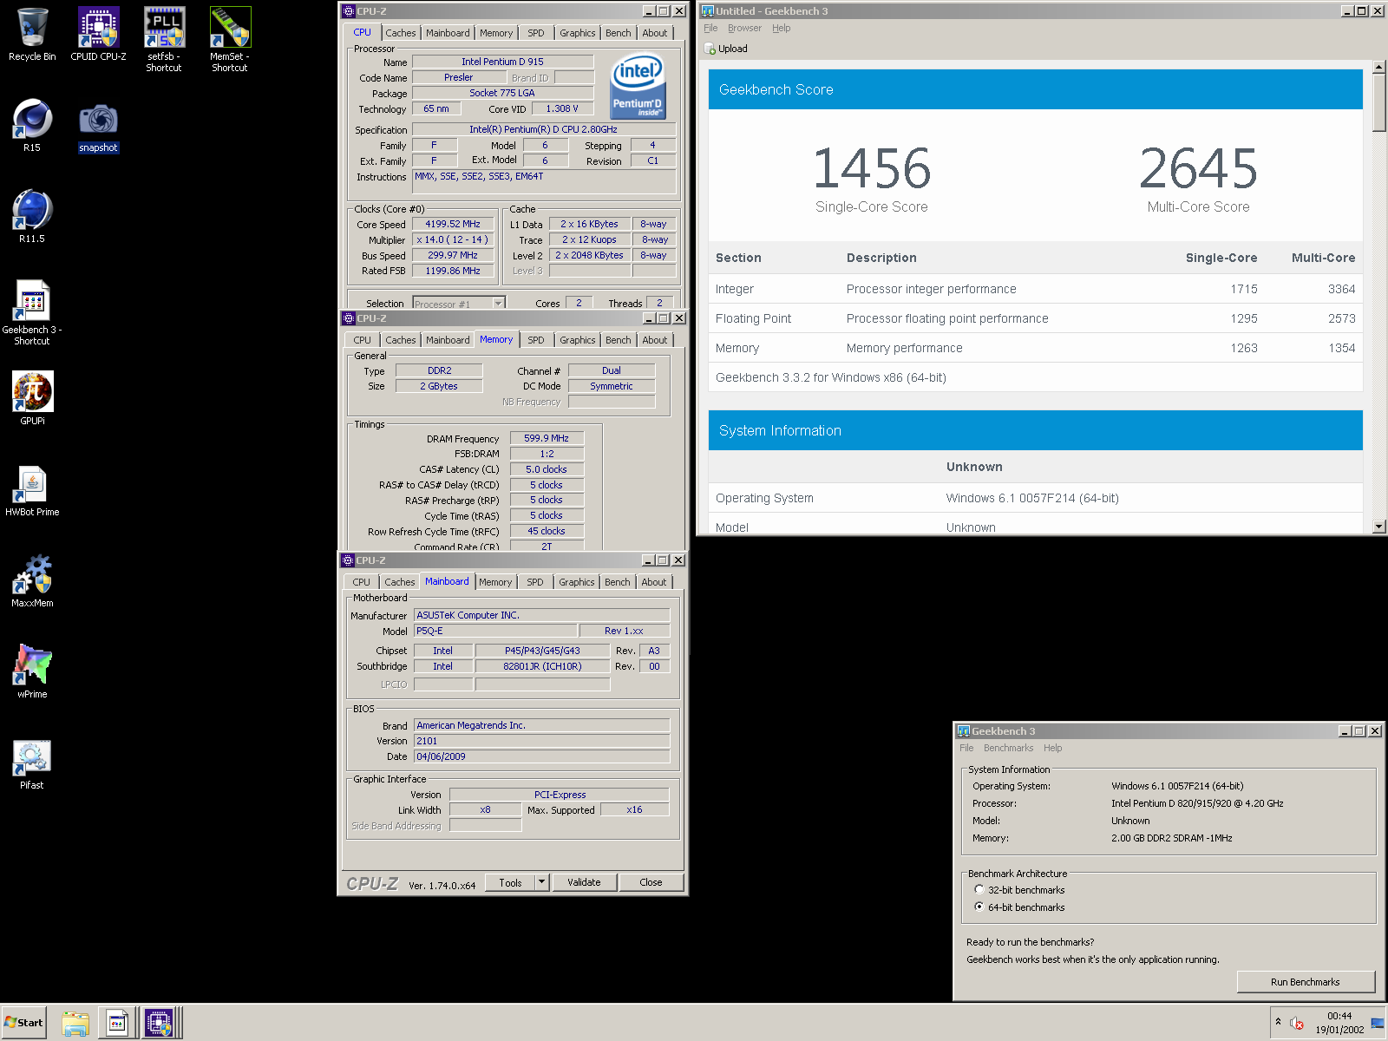The height and width of the screenshot is (1041, 1388).
Task: Activate Geekbench taskbar button
Action: [117, 1023]
